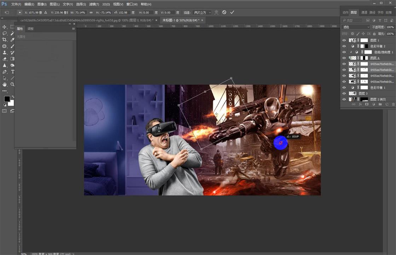The height and width of the screenshot is (255, 396).
Task: Click the foreground color swatch
Action: (x=7, y=98)
